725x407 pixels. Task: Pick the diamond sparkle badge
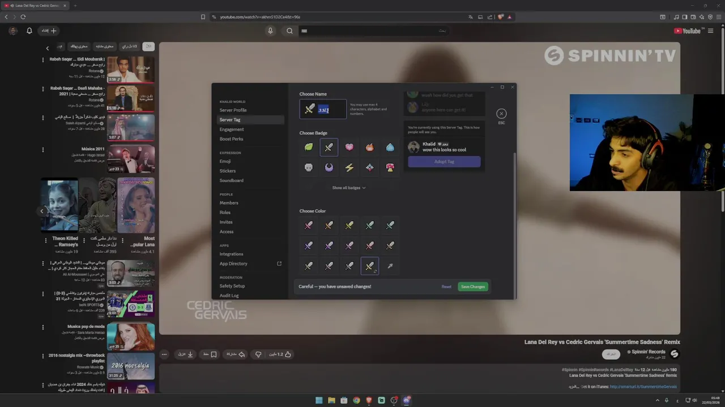(x=370, y=167)
